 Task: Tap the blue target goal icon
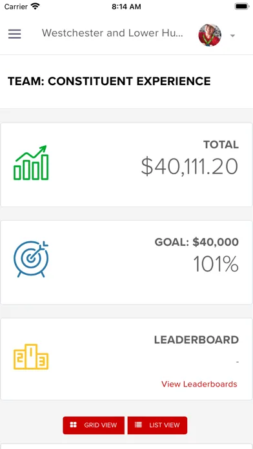click(31, 259)
